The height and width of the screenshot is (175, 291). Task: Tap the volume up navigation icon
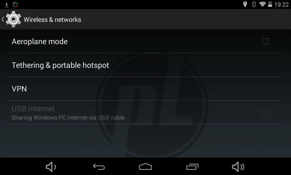(238, 167)
